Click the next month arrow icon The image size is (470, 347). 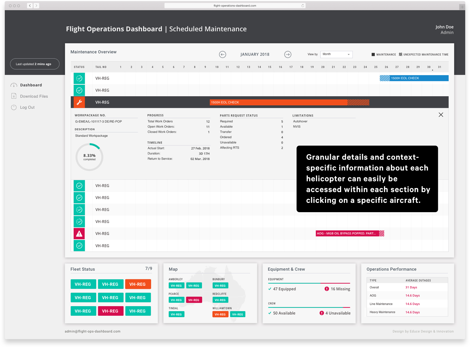pyautogui.click(x=288, y=54)
